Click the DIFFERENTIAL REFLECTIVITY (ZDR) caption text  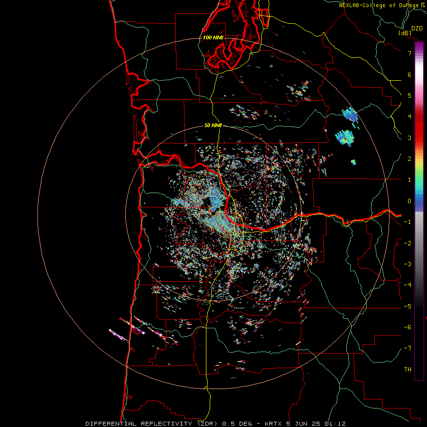[151, 424]
